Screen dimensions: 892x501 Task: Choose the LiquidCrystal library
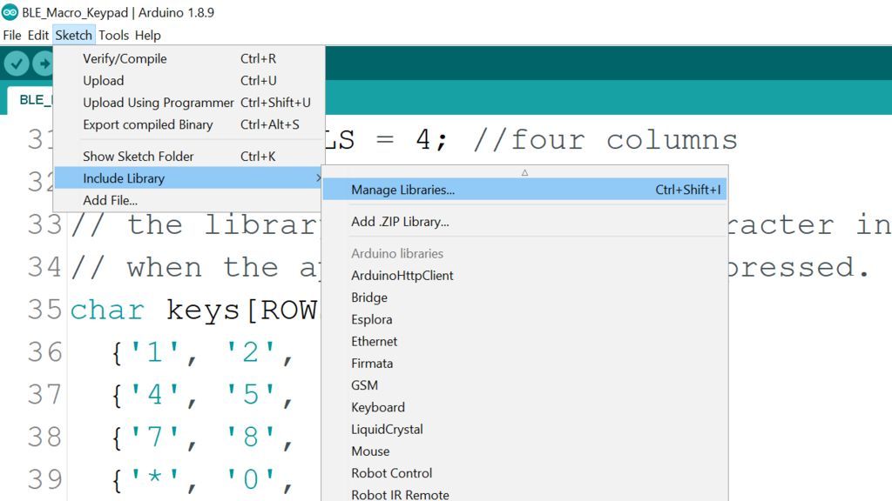[388, 429]
